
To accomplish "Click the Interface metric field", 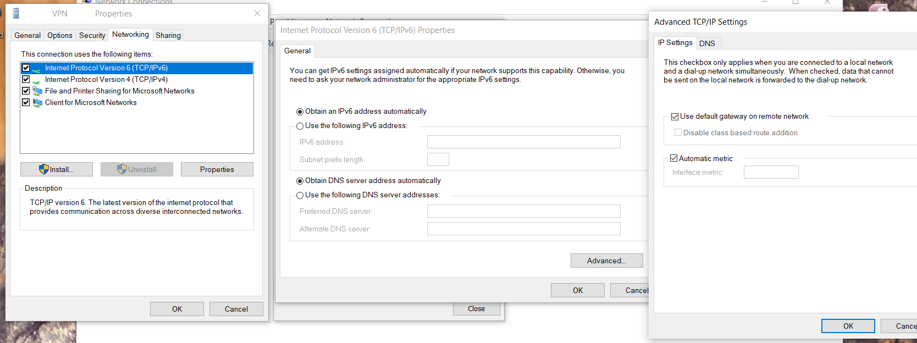I will pyautogui.click(x=771, y=172).
